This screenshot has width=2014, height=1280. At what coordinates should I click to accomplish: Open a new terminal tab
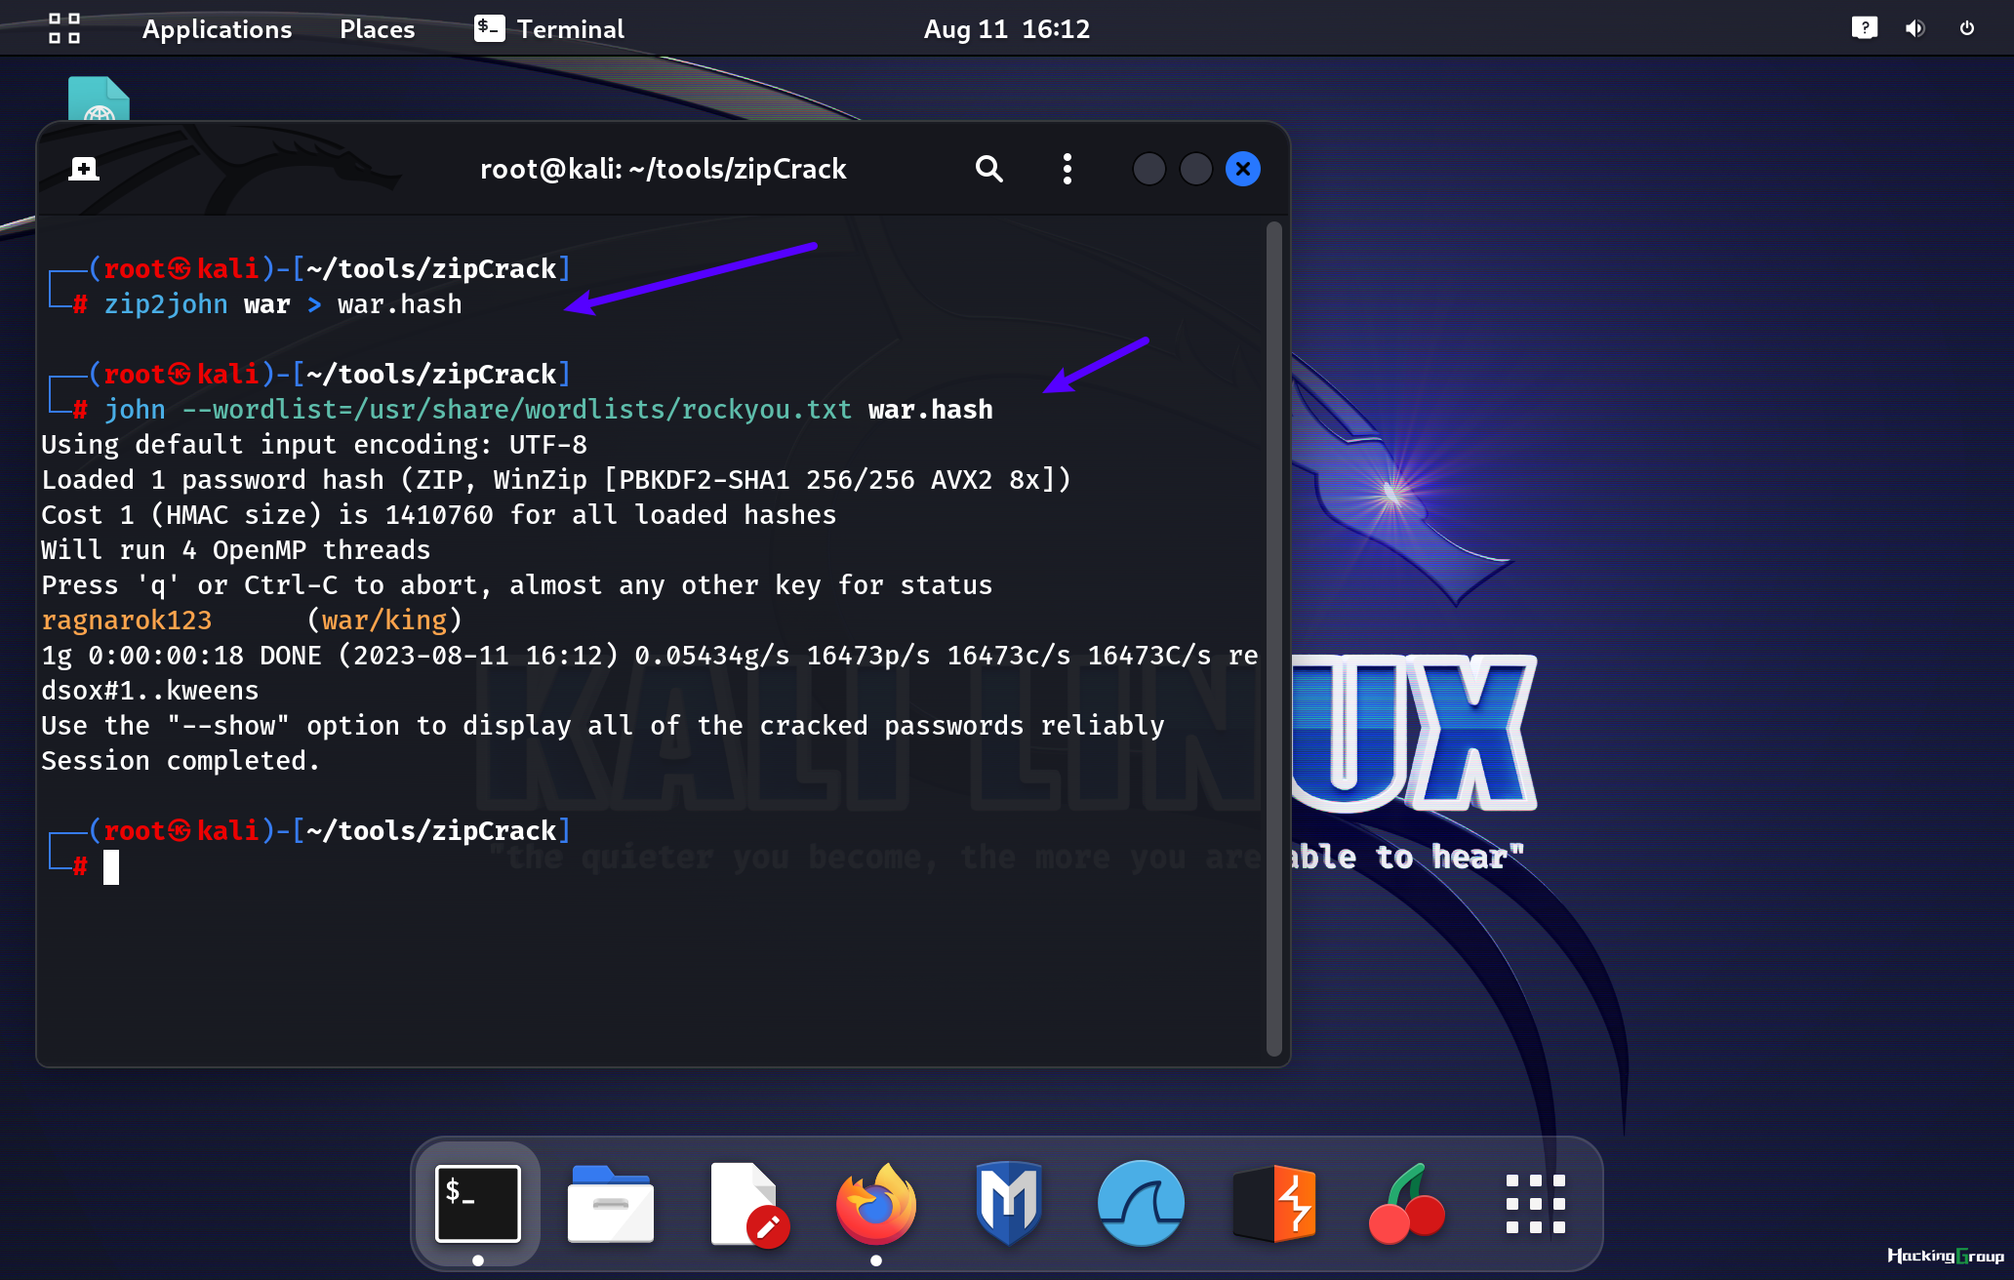(x=84, y=169)
